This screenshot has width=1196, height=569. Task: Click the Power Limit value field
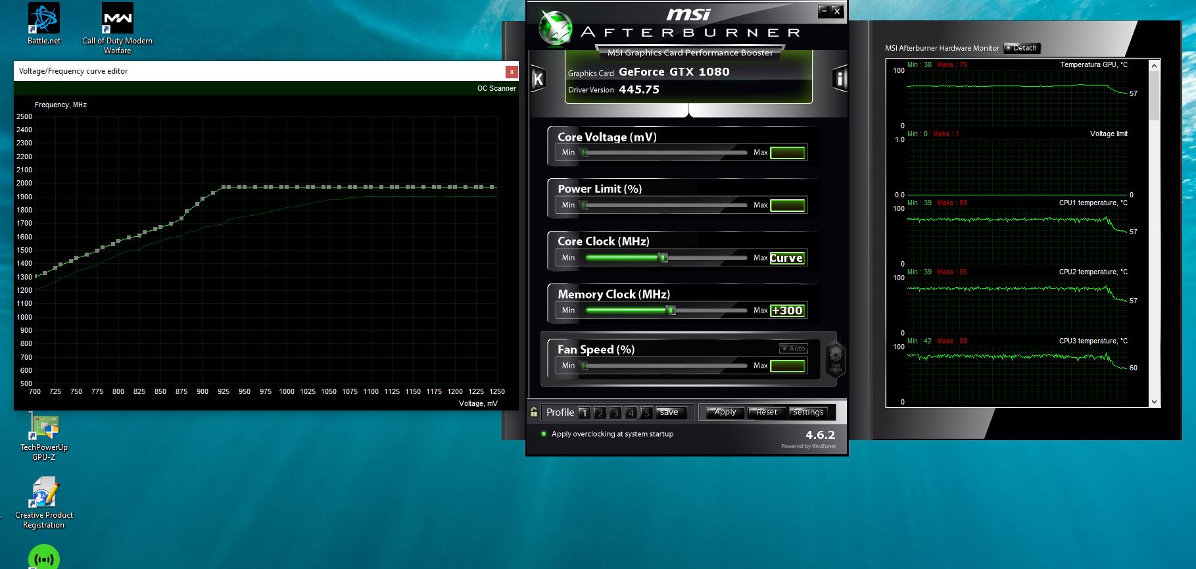point(788,205)
